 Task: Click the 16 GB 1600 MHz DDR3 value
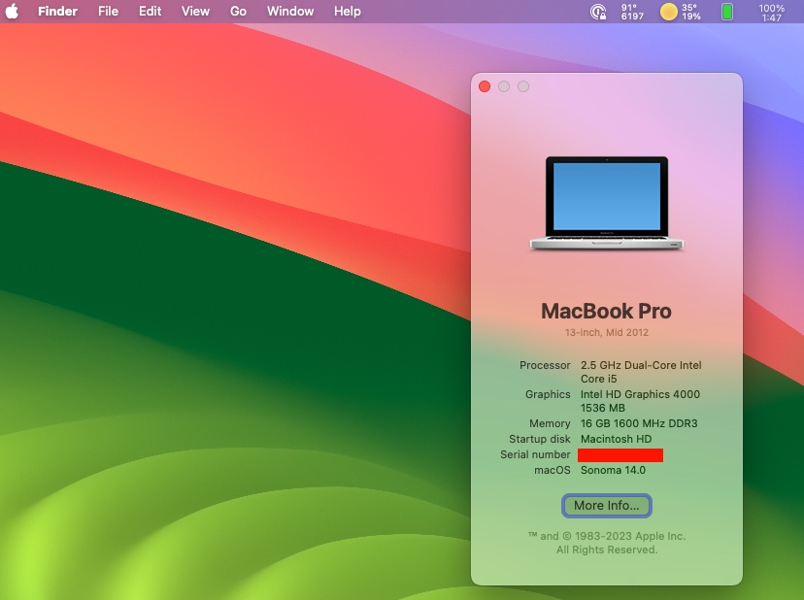(x=639, y=423)
